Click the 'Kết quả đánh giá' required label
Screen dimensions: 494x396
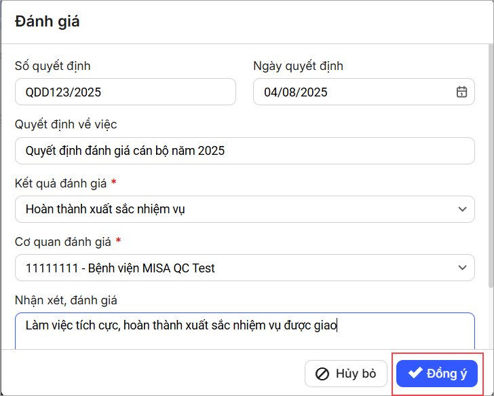61,183
